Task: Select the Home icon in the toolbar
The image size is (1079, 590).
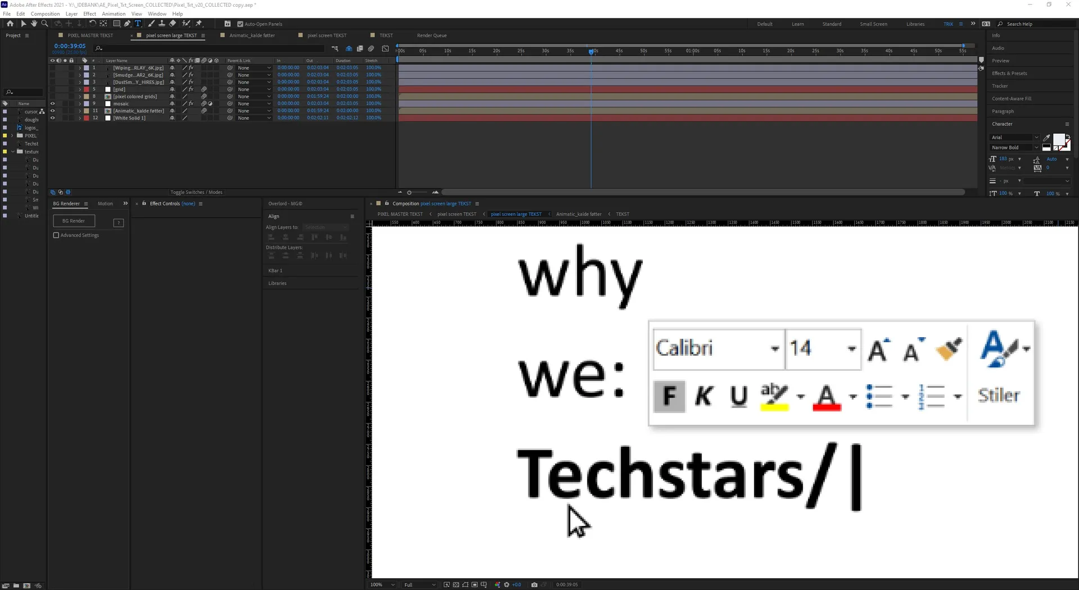Action: (10, 24)
